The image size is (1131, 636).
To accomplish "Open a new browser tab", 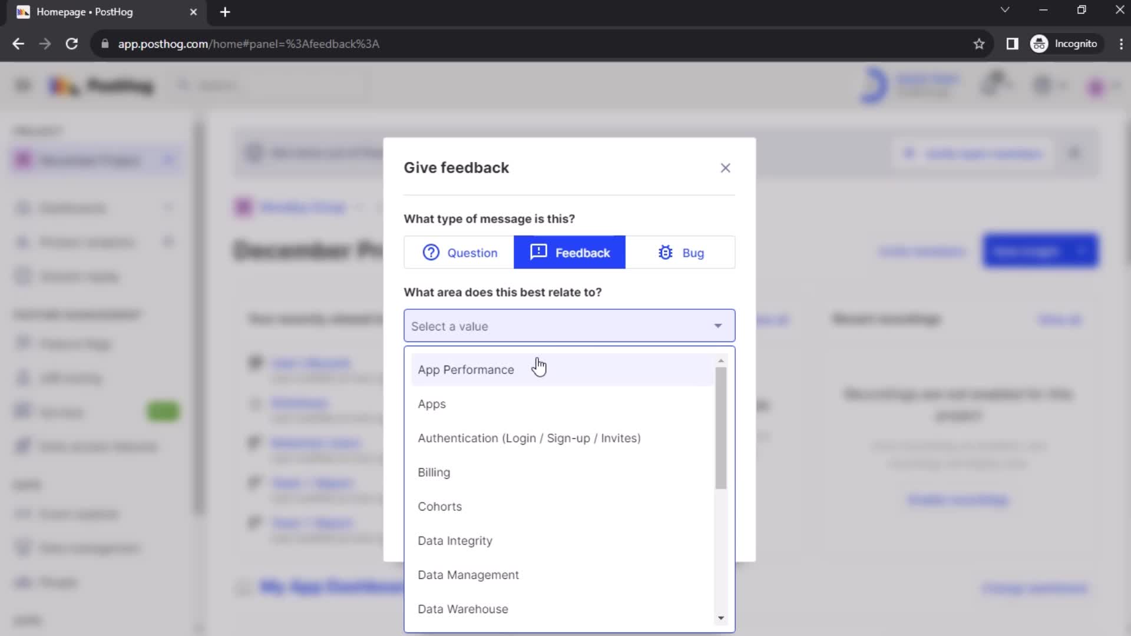I will click(225, 12).
